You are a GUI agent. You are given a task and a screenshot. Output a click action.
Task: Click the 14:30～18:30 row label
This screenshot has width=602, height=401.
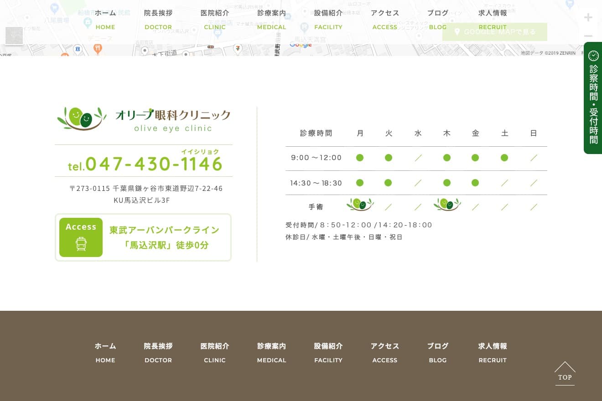[317, 183]
